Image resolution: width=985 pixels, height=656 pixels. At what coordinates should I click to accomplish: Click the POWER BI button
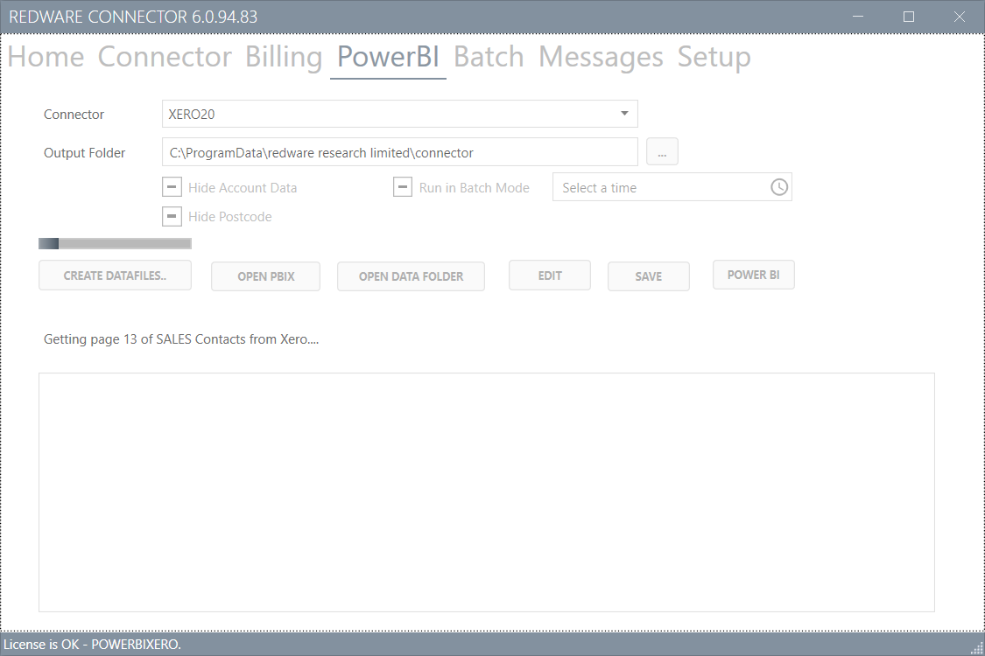[753, 275]
